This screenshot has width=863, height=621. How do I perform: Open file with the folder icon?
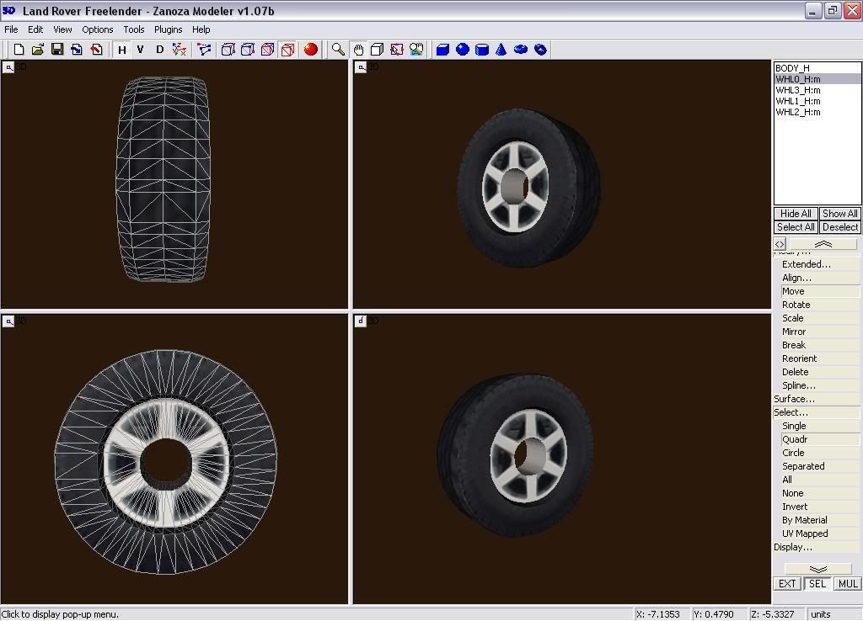pos(38,50)
